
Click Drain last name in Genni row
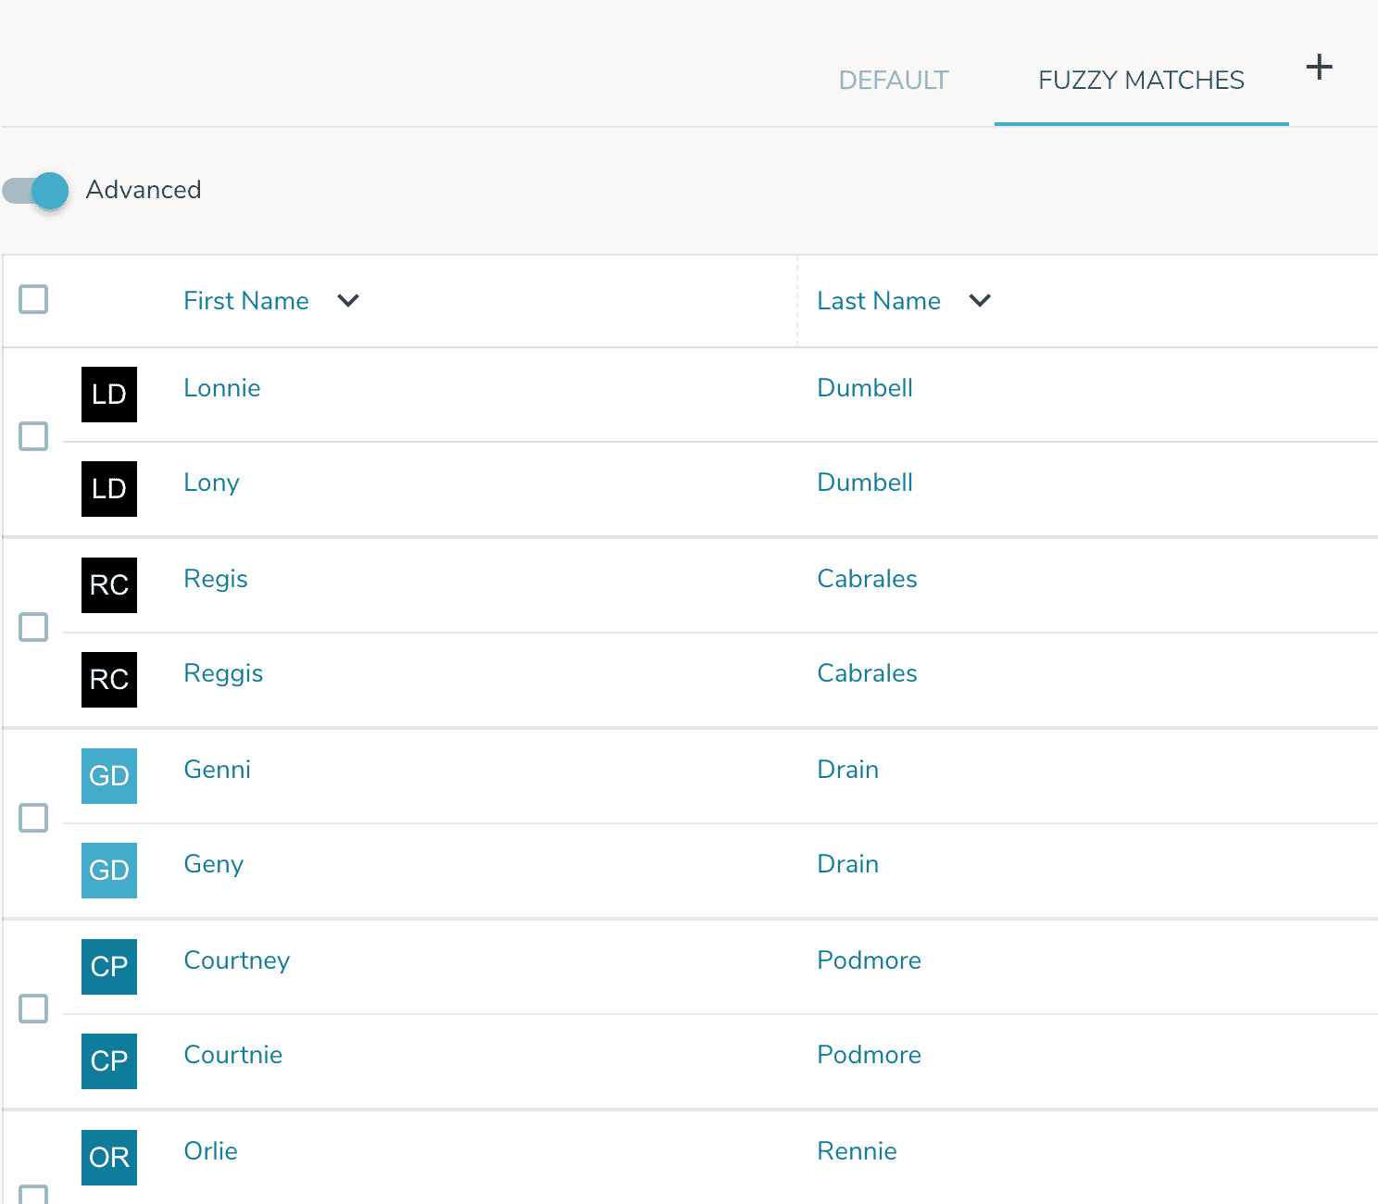(848, 770)
